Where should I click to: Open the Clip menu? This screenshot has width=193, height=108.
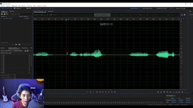click(x=19, y=6)
